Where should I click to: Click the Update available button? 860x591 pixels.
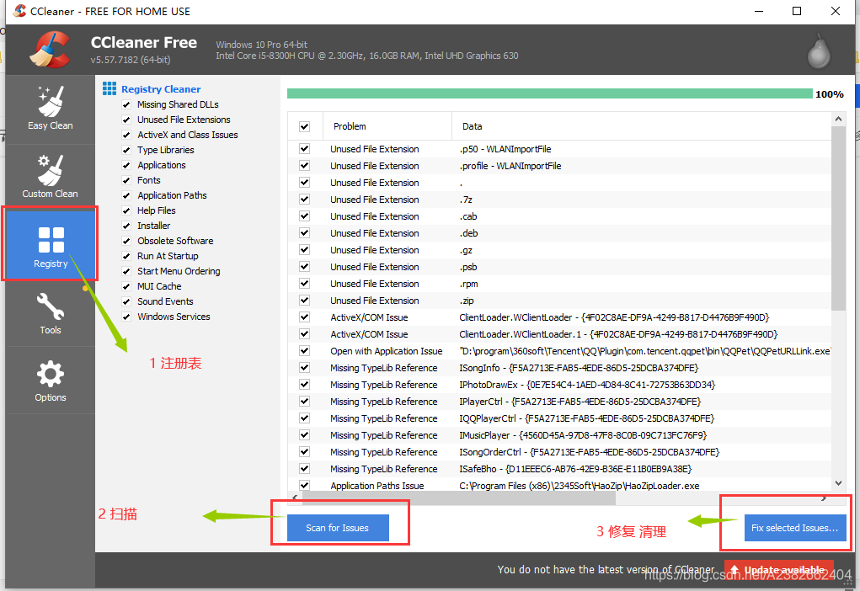click(779, 570)
